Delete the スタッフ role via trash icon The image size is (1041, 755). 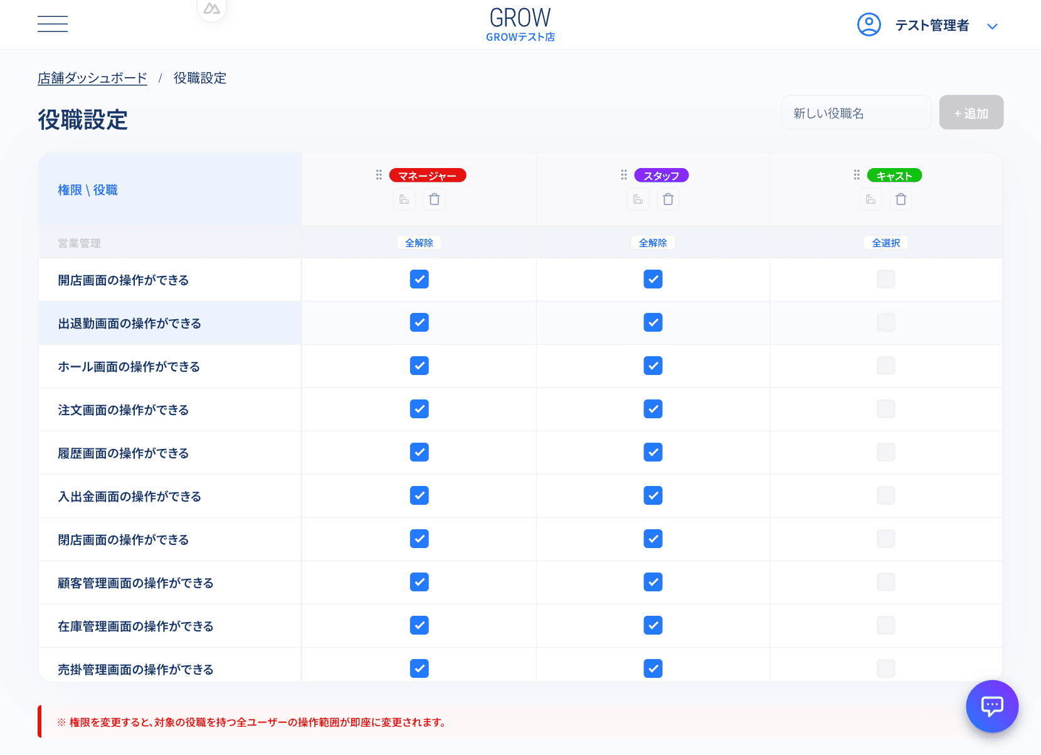pos(668,199)
